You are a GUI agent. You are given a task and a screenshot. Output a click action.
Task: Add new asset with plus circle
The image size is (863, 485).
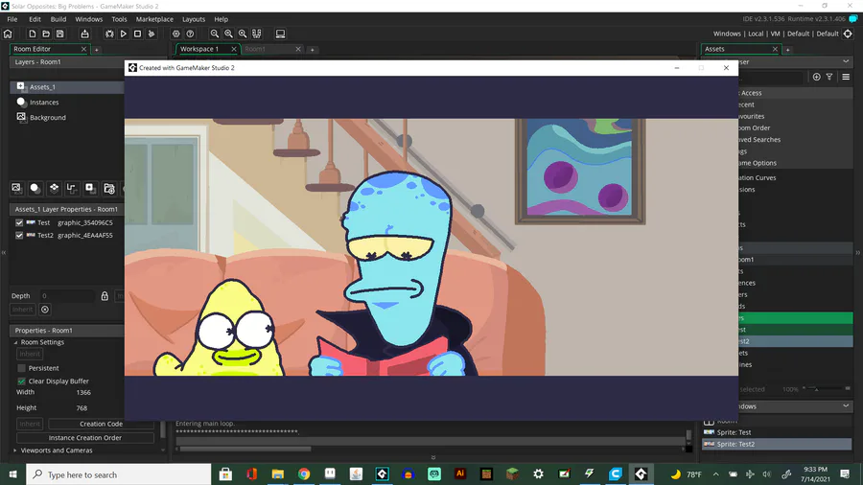pyautogui.click(x=817, y=77)
